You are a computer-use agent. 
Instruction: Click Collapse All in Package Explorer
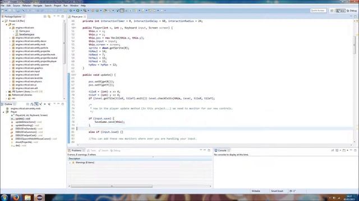[45, 17]
